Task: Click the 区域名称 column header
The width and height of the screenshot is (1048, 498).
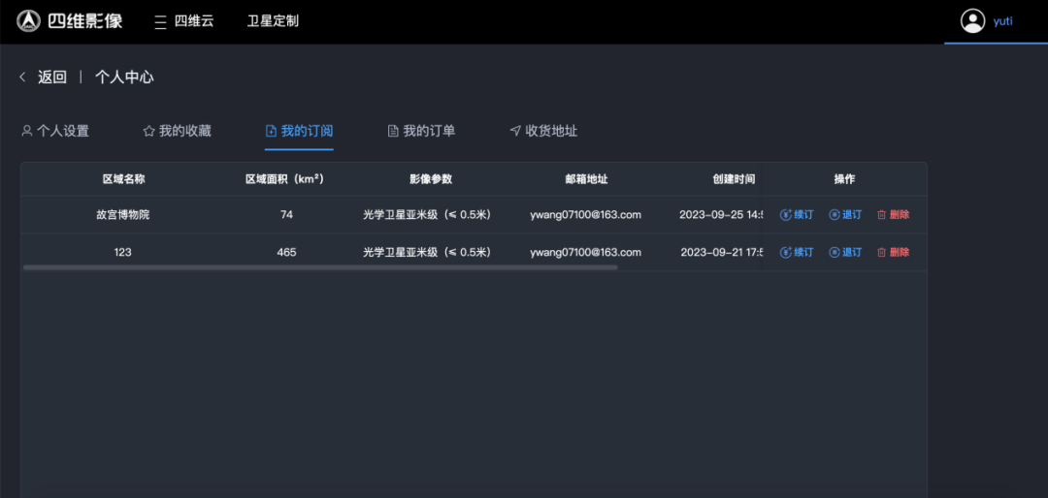Action: click(123, 179)
